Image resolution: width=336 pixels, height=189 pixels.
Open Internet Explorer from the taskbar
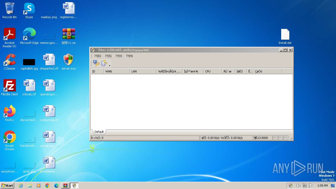21,186
